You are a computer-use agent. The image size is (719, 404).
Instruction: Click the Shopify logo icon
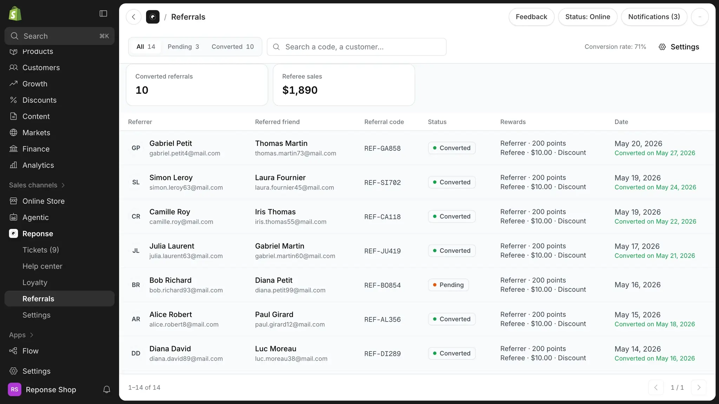pos(15,14)
